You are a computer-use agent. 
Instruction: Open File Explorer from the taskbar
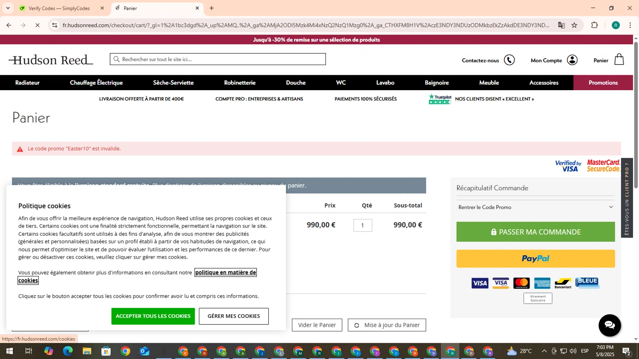[x=87, y=351]
